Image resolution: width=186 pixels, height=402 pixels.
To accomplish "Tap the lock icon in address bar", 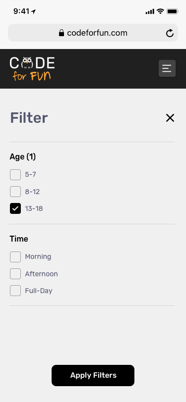I will (x=62, y=33).
